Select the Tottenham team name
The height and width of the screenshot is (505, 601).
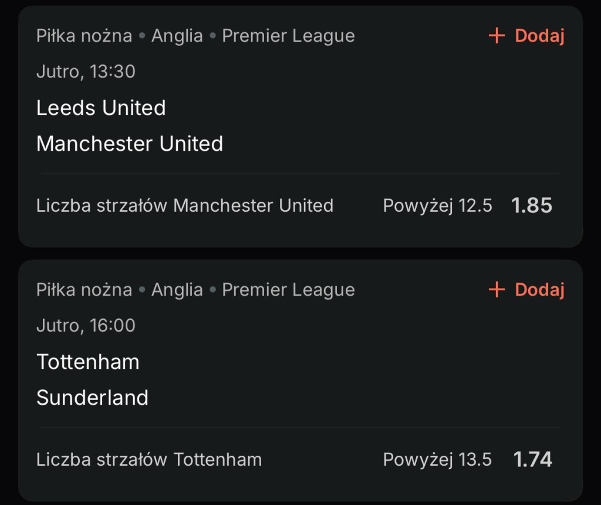(x=88, y=362)
